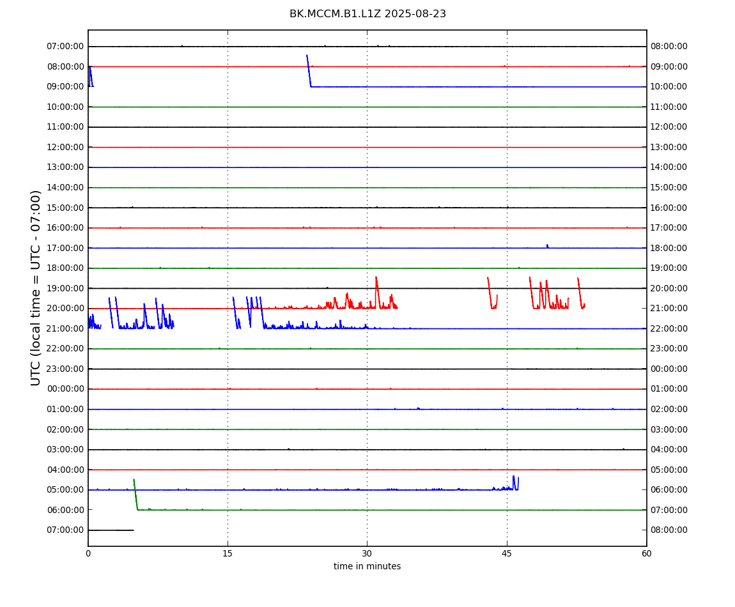Image resolution: width=735 pixels, height=607 pixels.
Task: Select UTC axis label 13:00:00
Action: point(66,167)
